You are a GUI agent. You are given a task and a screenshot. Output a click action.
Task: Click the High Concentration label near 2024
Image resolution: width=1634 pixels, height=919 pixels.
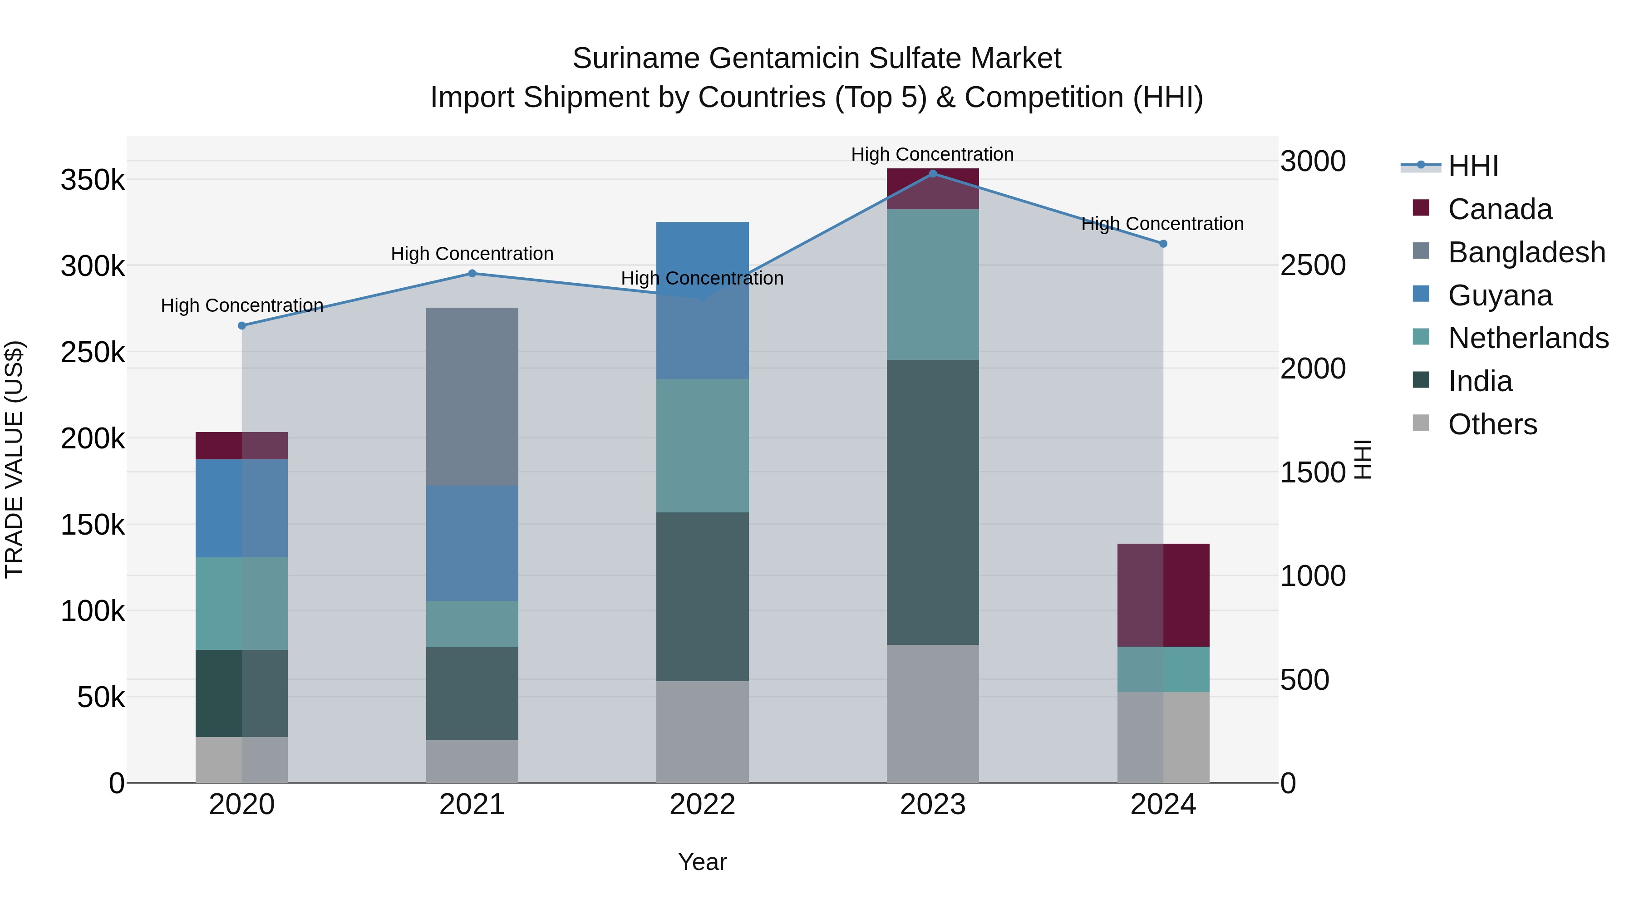pyautogui.click(x=1163, y=224)
